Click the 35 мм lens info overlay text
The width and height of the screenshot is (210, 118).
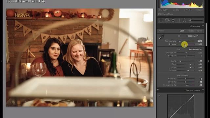click(26, 1)
